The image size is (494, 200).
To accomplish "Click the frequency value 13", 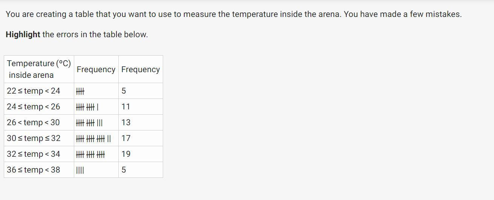I will point(126,123).
